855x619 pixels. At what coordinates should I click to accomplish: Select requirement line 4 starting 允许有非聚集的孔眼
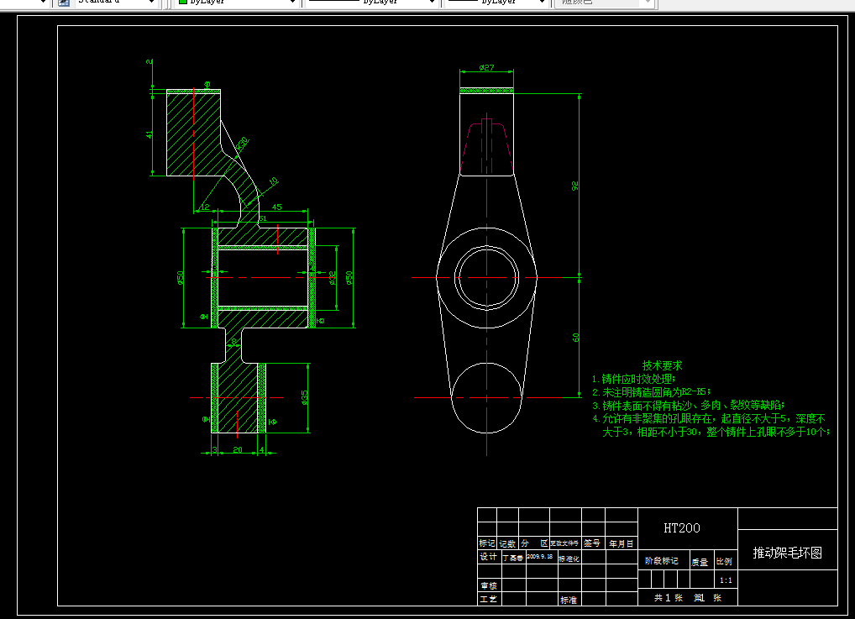coord(711,425)
